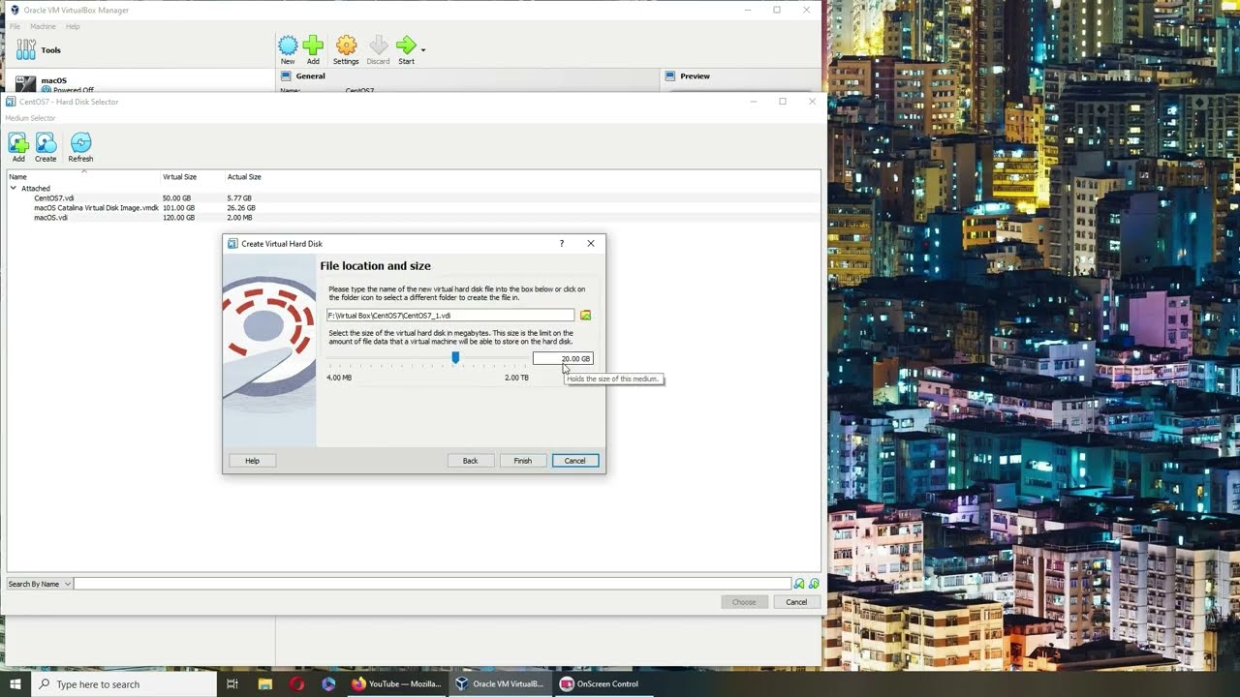Sort the list by the Actual Size column

point(244,177)
